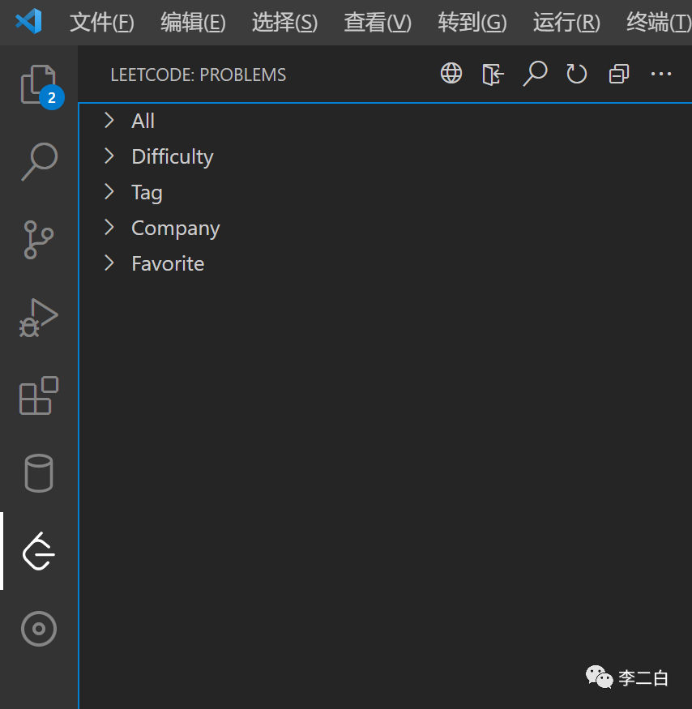This screenshot has width=692, height=709.
Task: Select the Favorite tree row label
Action: click(x=168, y=263)
